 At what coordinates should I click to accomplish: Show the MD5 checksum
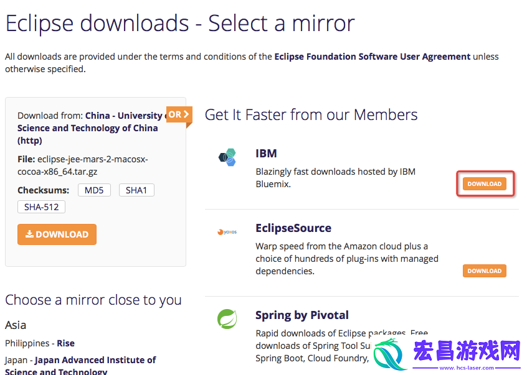[x=94, y=190]
